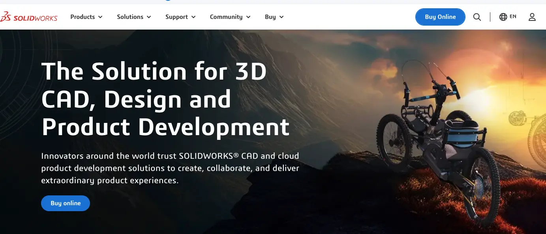This screenshot has width=546, height=234.
Task: Expand the Buy dropdown
Action: point(274,17)
